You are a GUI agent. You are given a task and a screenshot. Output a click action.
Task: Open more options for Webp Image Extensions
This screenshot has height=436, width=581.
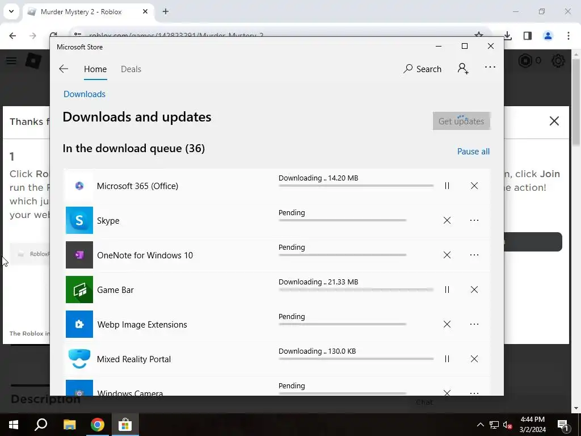click(x=474, y=324)
